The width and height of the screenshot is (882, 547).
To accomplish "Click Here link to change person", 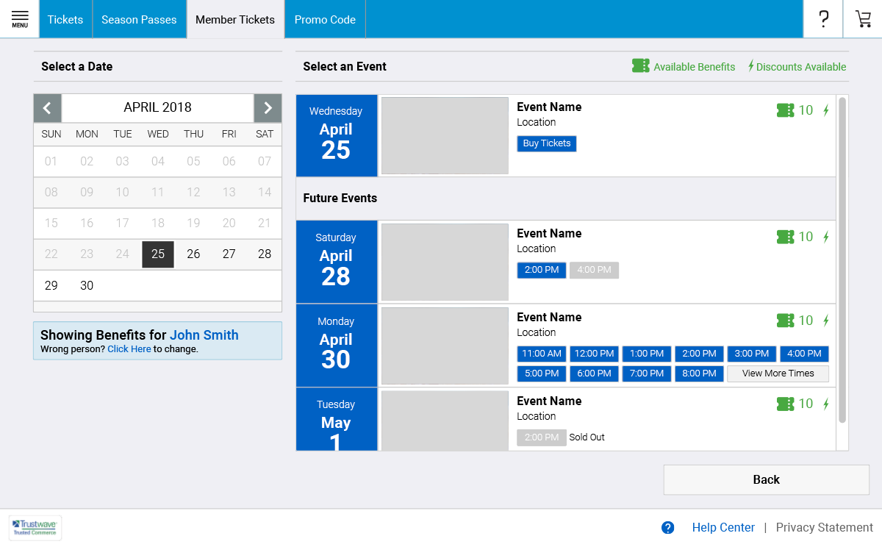I will [129, 349].
